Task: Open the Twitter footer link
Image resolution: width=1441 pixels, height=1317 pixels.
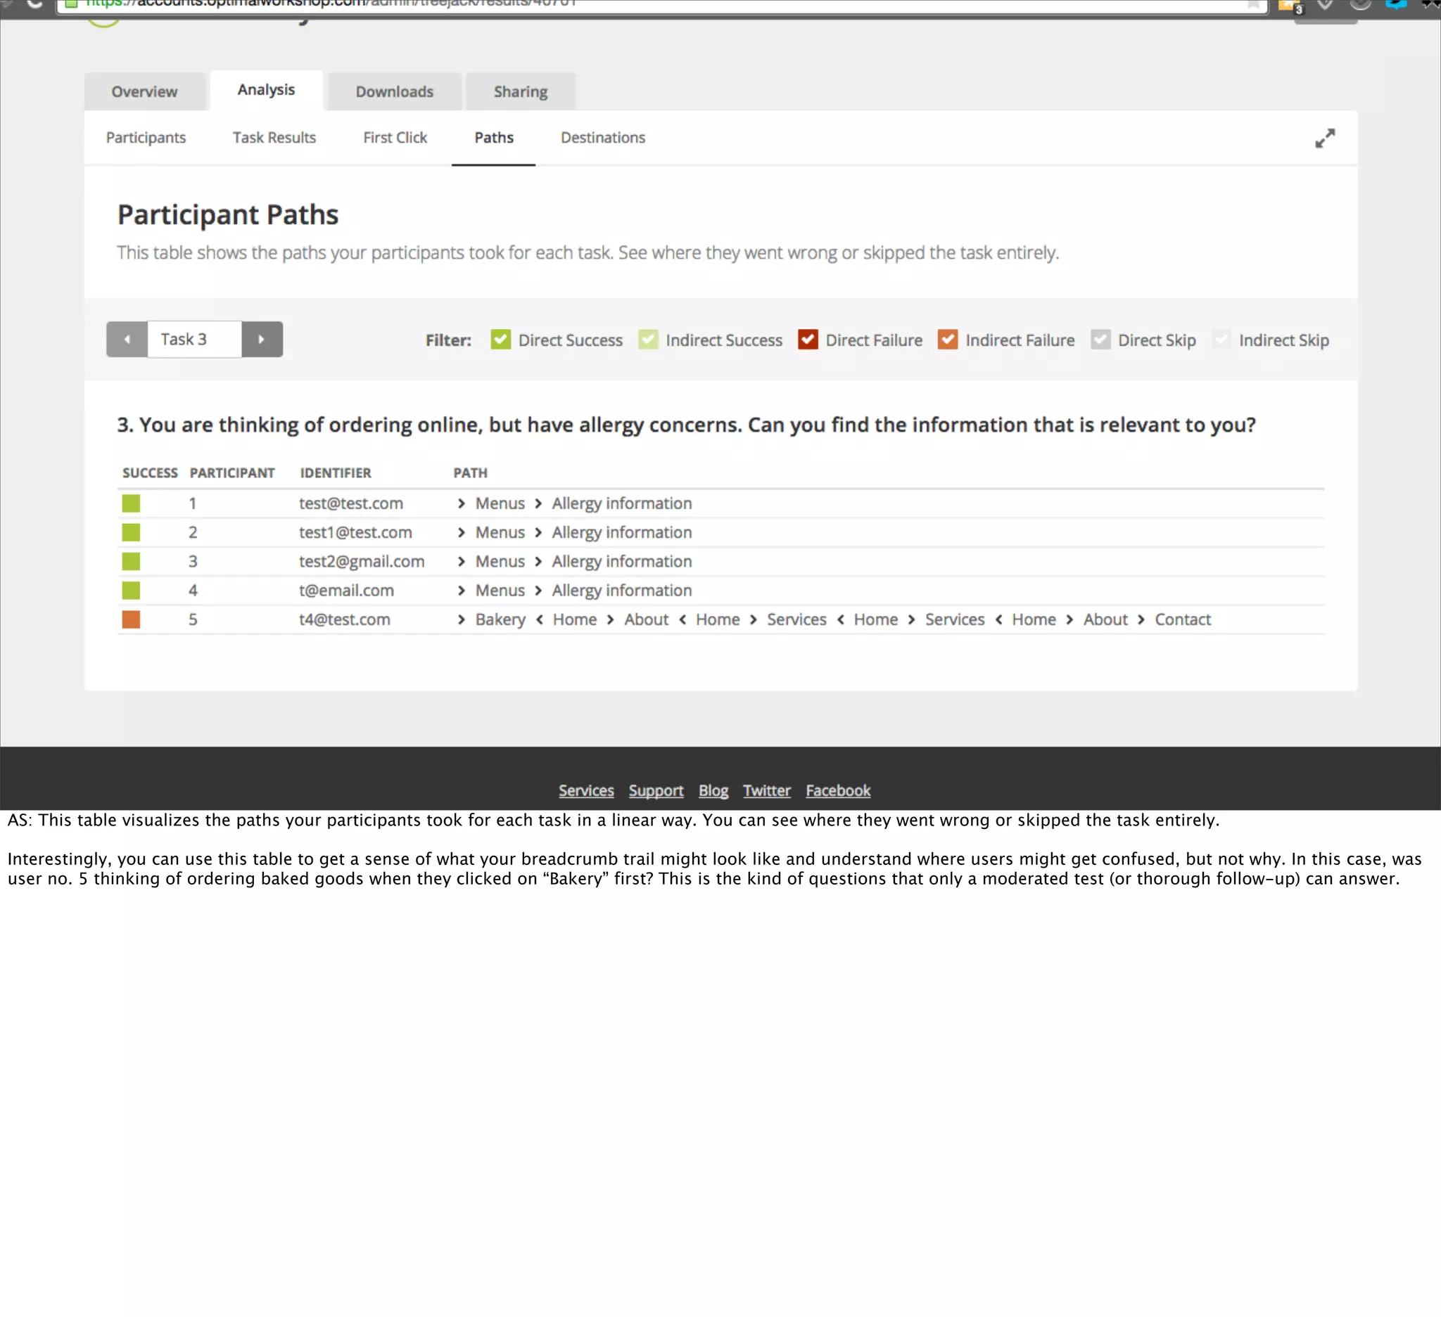Action: [766, 790]
